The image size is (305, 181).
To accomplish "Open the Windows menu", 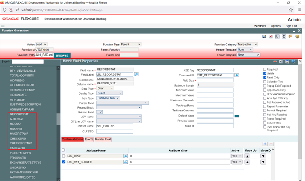I will 260,26.
